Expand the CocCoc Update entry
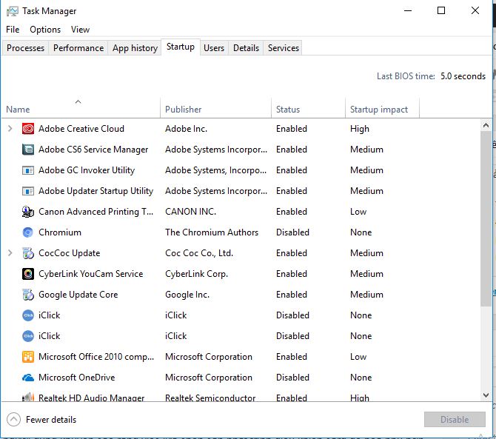This screenshot has width=496, height=439. pos(10,253)
